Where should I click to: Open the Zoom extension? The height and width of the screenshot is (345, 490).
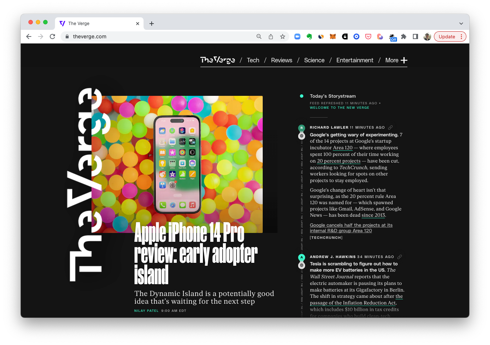click(x=297, y=36)
